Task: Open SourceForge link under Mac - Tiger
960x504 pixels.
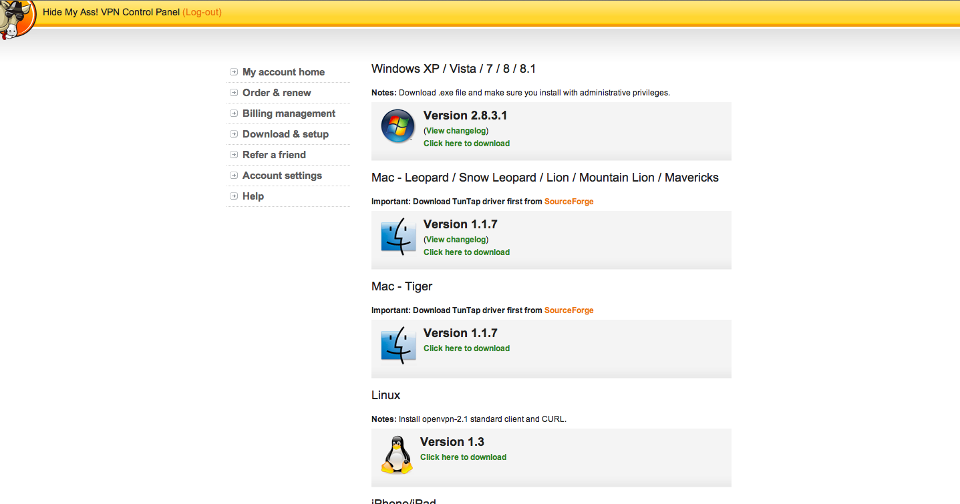Action: tap(569, 310)
